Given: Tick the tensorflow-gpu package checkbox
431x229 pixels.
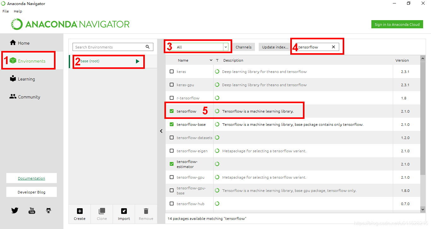Looking at the screenshot, I should (172, 177).
